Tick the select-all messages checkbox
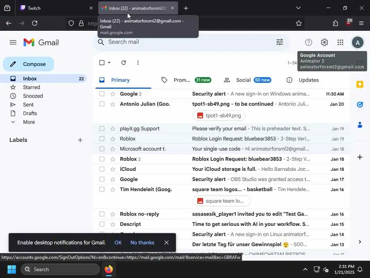Screen dimensions: 370x278 [102, 63]
